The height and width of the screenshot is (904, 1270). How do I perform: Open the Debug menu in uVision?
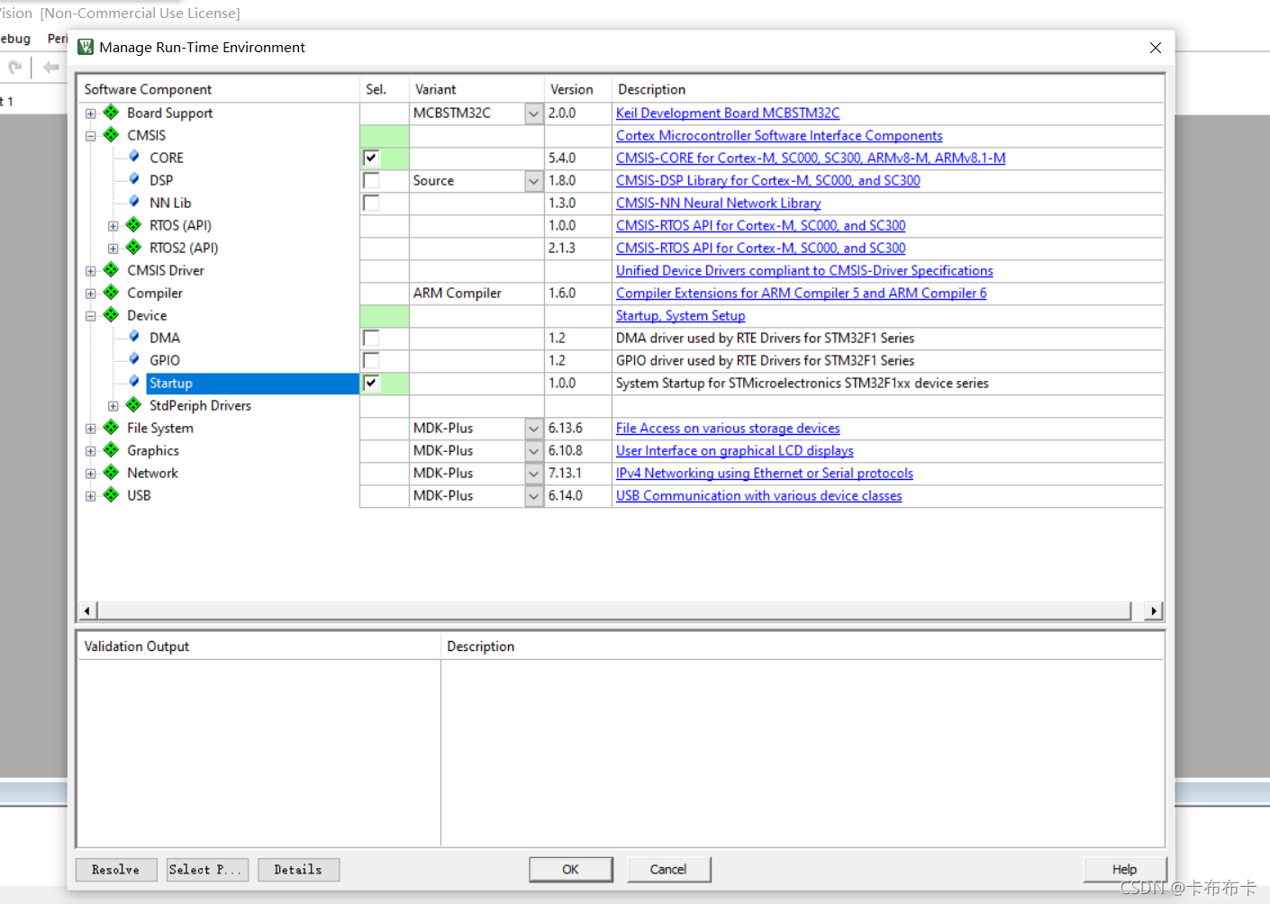15,39
